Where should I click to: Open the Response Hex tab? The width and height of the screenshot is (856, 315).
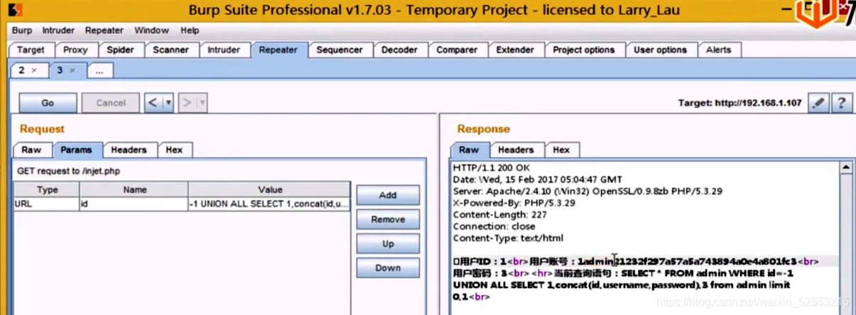561,150
